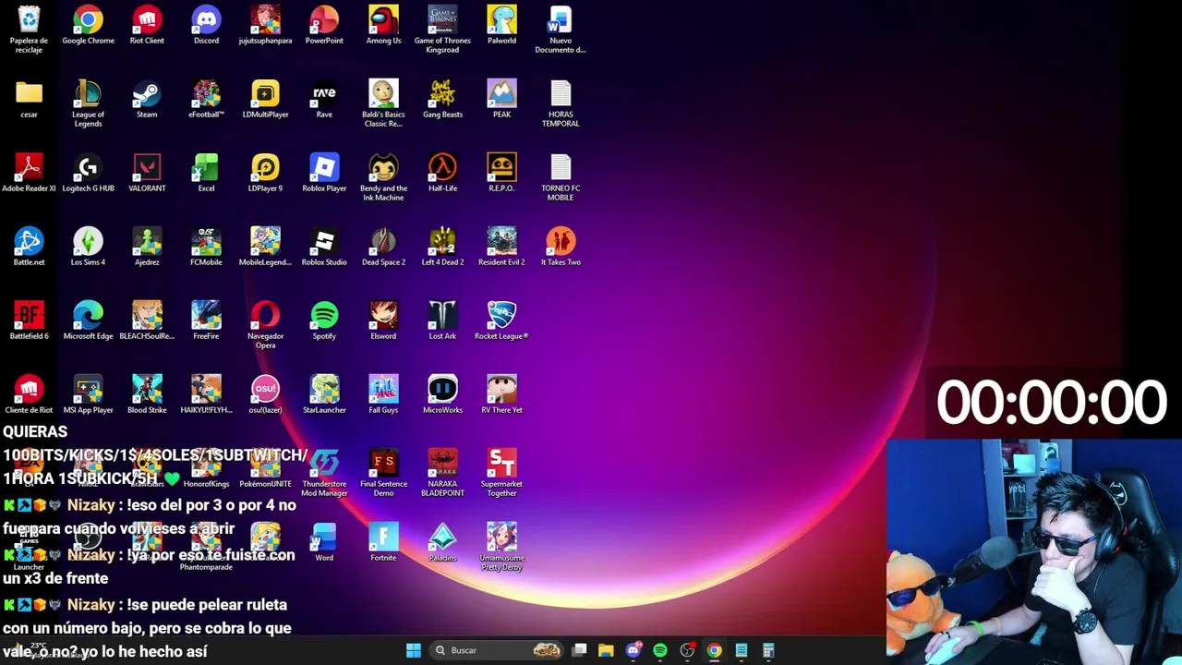Select the Roblox Studio desktop icon
Viewport: 1182px width, 665px height.
pyautogui.click(x=324, y=248)
